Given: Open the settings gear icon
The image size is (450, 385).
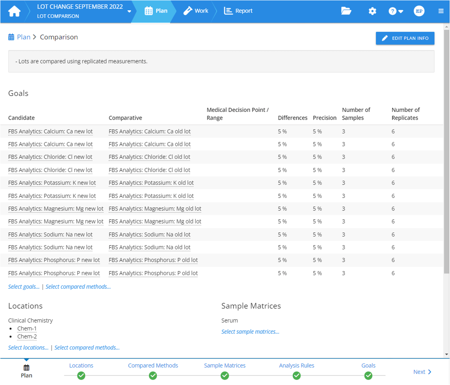Looking at the screenshot, I should 372,11.
